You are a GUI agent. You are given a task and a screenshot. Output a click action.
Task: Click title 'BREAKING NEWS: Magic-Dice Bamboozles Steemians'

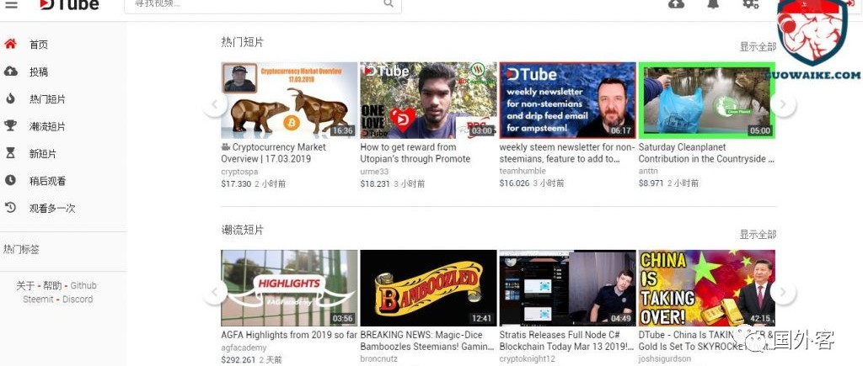click(427, 341)
